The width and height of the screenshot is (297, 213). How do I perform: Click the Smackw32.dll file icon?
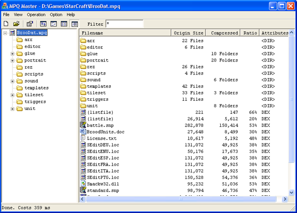(83, 184)
